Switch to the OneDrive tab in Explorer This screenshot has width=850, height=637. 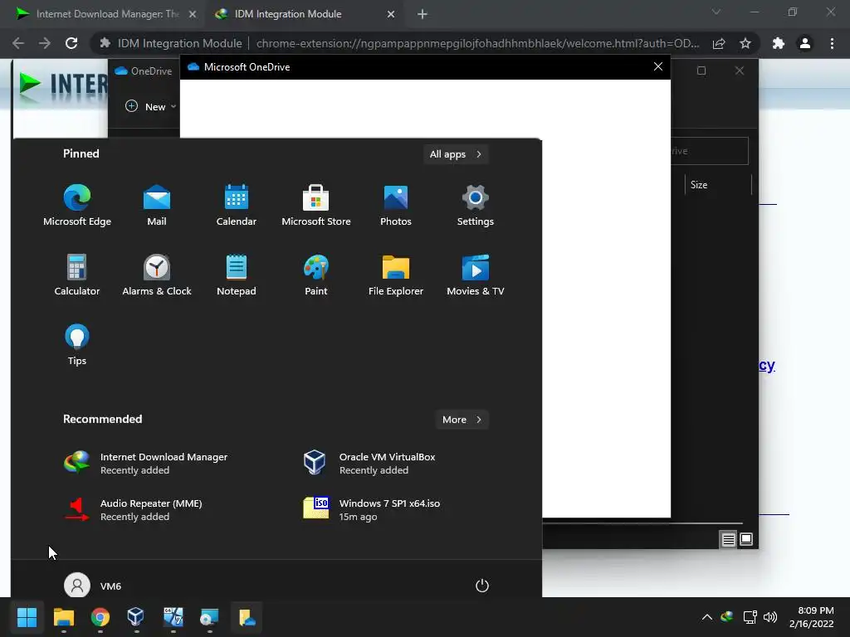click(144, 71)
